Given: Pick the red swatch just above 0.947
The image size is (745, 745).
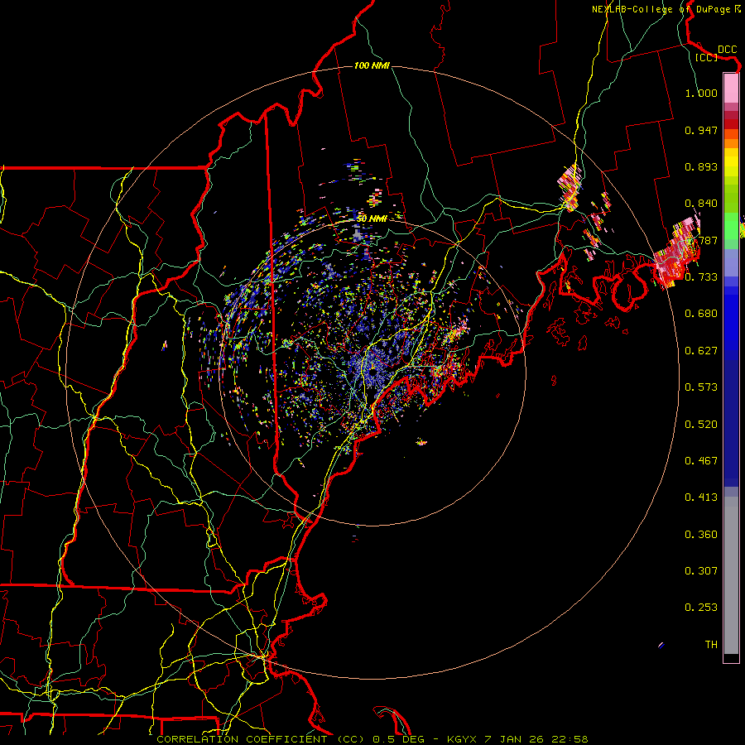Looking at the screenshot, I should coord(731,124).
